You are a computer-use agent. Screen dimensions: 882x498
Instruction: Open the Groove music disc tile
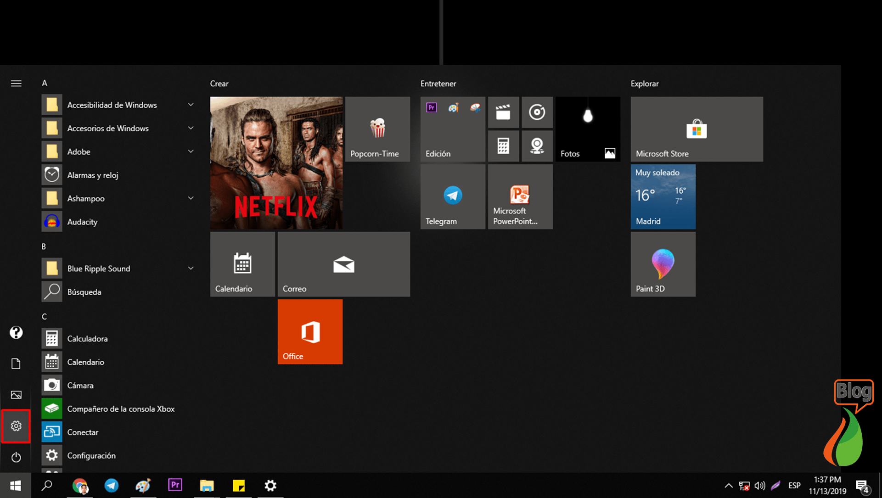tap(537, 112)
